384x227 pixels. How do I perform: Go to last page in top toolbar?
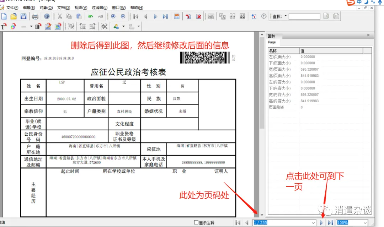pyautogui.click(x=165, y=16)
